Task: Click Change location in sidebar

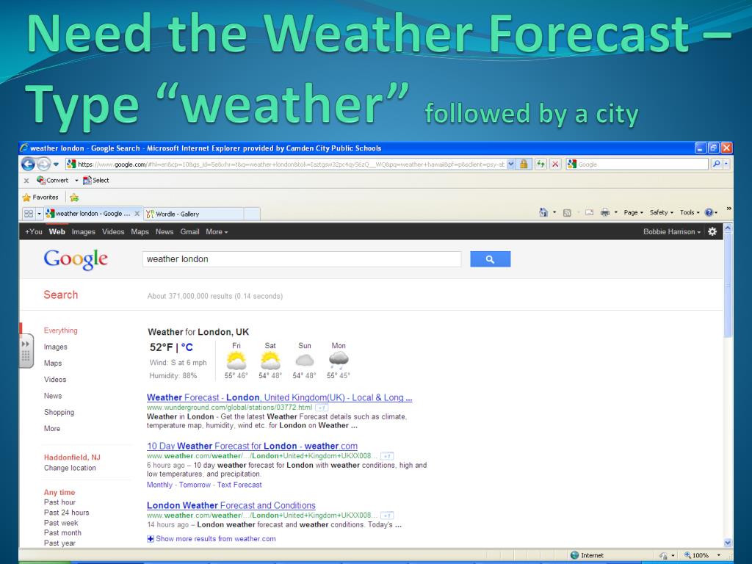Action: click(x=70, y=468)
